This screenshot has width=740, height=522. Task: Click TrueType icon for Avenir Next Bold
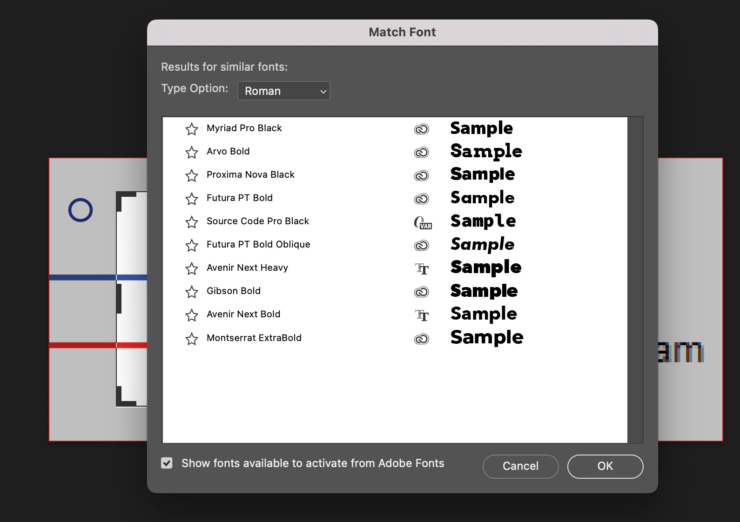pyautogui.click(x=422, y=315)
